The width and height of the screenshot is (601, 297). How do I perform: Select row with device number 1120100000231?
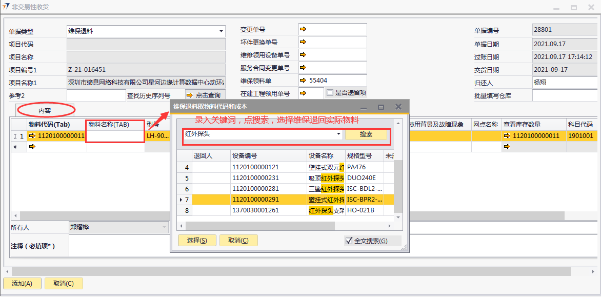255,178
